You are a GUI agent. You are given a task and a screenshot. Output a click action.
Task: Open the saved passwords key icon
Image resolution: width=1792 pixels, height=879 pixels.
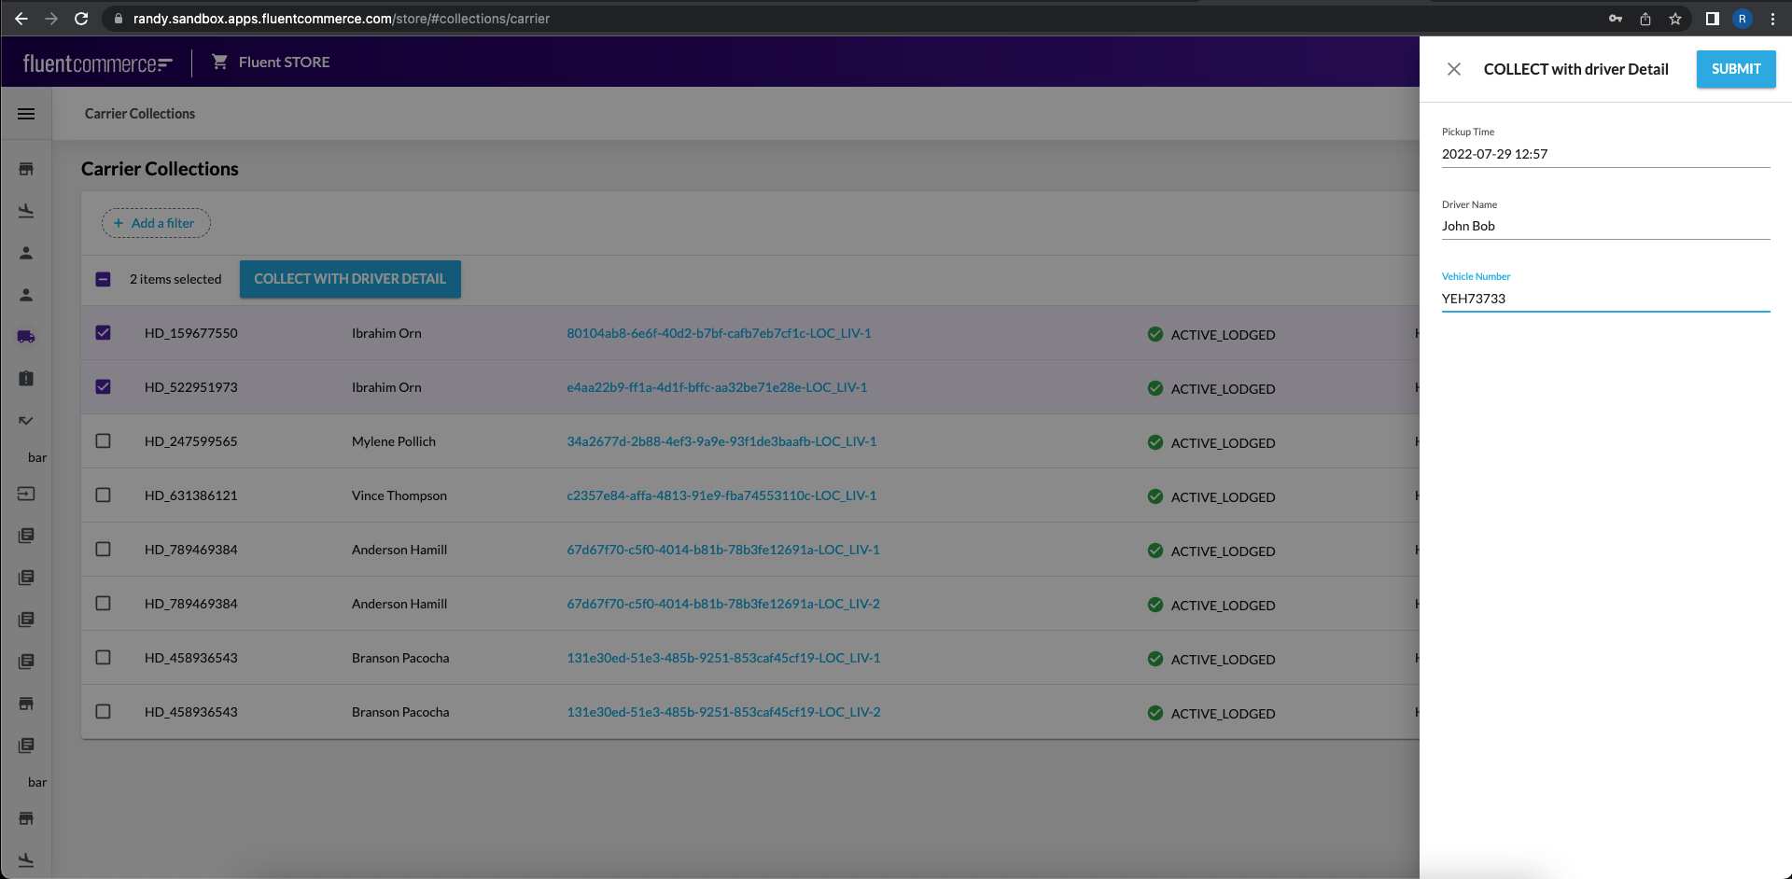1616,19
